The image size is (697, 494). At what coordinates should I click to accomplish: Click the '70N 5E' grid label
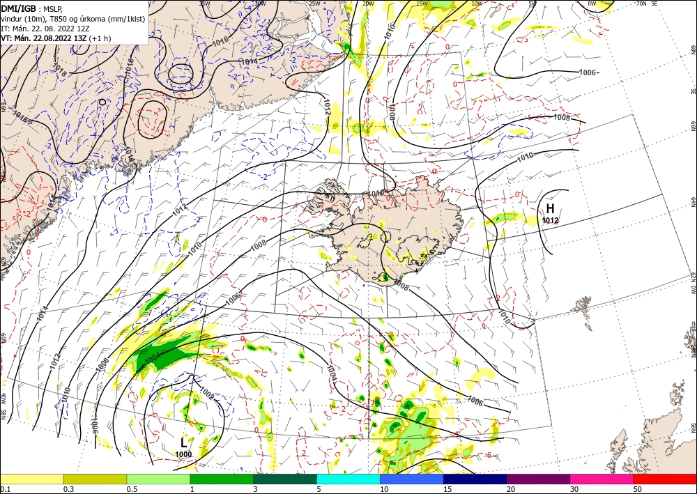(648, 3)
